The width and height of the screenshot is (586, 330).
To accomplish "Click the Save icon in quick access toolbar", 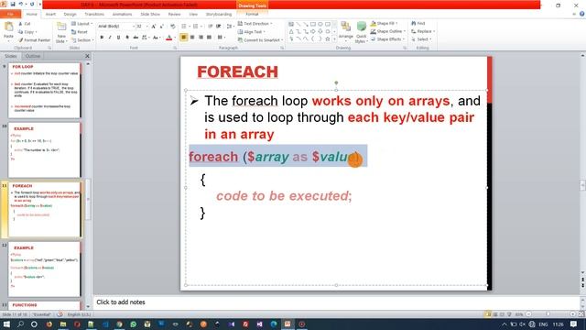I will pyautogui.click(x=12, y=4).
